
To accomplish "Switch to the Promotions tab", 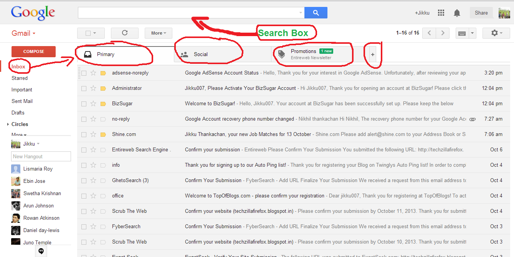I will click(x=319, y=55).
